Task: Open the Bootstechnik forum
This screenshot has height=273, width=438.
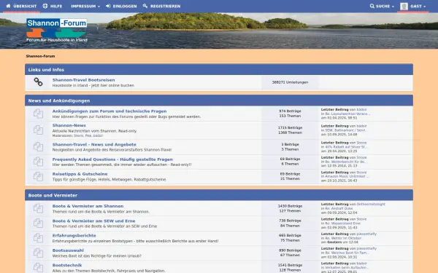Action: click(67, 265)
